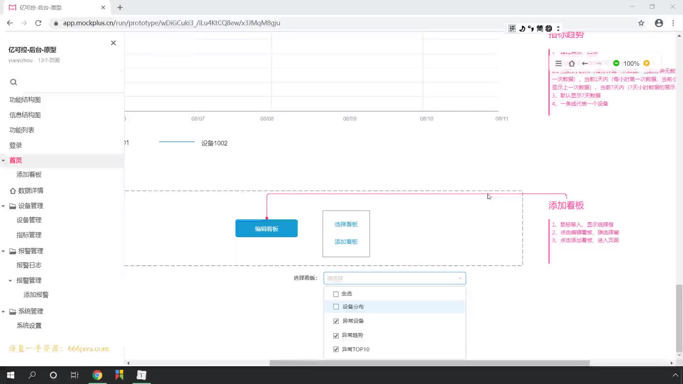Click the IME grid icon

pos(512,28)
